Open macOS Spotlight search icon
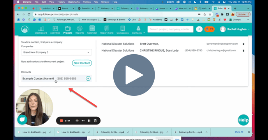 tap(219, 2)
